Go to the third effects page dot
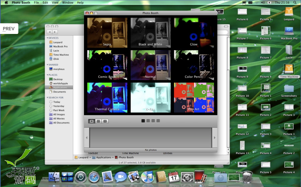Viewport: 301px width, 187px height. coord(153,121)
